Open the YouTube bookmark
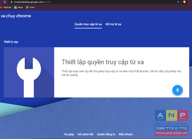192x139 pixels. pyautogui.click(x=6, y=7)
